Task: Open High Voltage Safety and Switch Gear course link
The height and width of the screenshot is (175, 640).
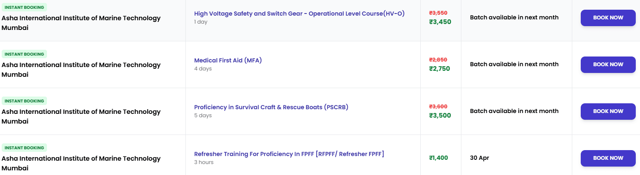Action: point(299,13)
